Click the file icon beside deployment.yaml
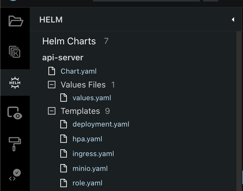Viewport: 243px width, 191px height. [64, 124]
